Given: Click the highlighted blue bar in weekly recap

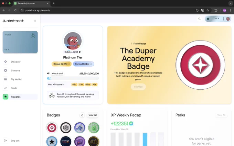Looking at the screenshot, I should 145,139.
